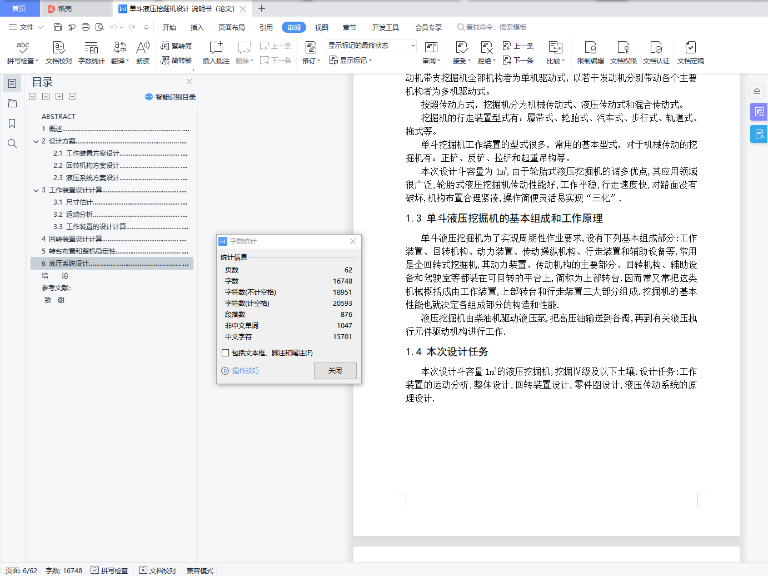Toggle 拼写检查 in the status bar
This screenshot has height=576, width=768.
click(x=109, y=570)
